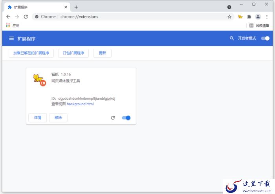
Task: Click the 猫抓 extension cat icon
Action: point(40,80)
